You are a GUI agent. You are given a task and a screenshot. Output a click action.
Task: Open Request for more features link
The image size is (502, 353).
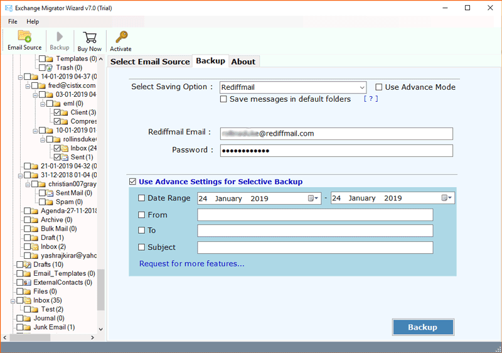192,264
